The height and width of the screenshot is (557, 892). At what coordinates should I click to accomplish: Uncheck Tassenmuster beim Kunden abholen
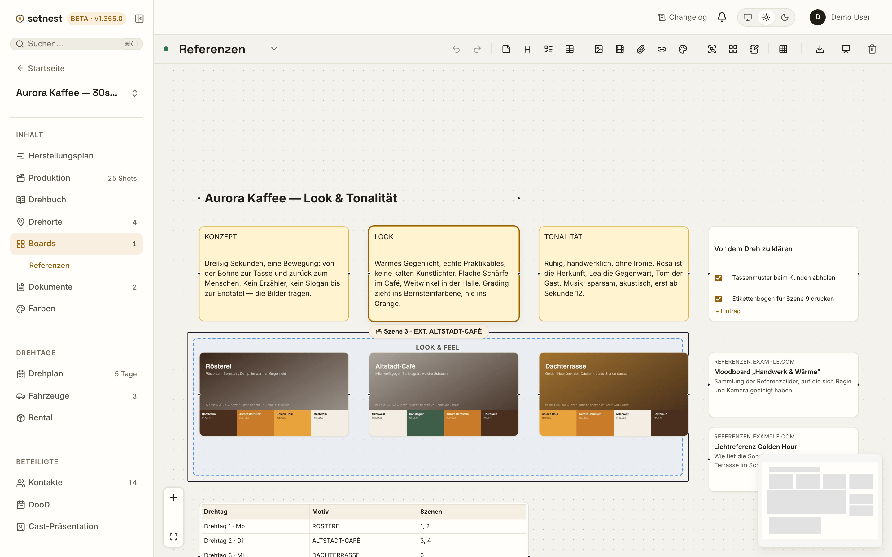(x=718, y=278)
